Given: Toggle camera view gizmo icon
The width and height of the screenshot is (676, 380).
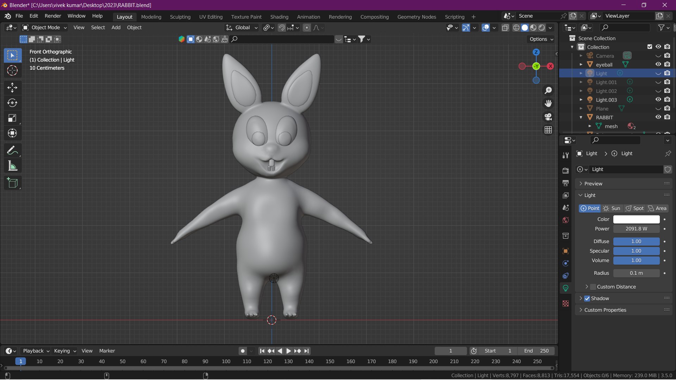Looking at the screenshot, I should coord(548,117).
